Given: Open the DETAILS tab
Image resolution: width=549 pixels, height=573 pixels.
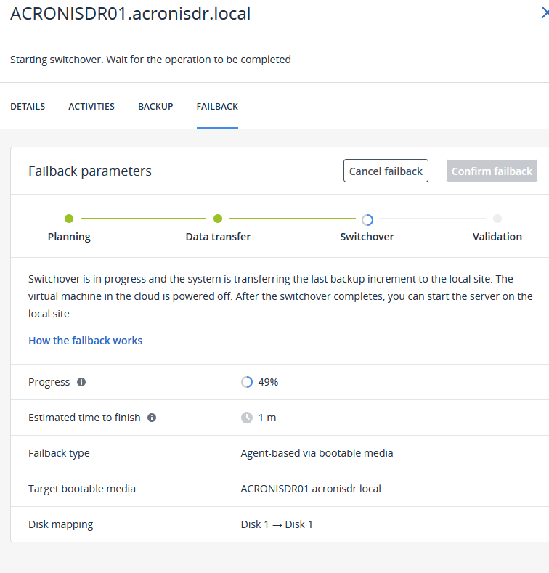Looking at the screenshot, I should coord(28,106).
